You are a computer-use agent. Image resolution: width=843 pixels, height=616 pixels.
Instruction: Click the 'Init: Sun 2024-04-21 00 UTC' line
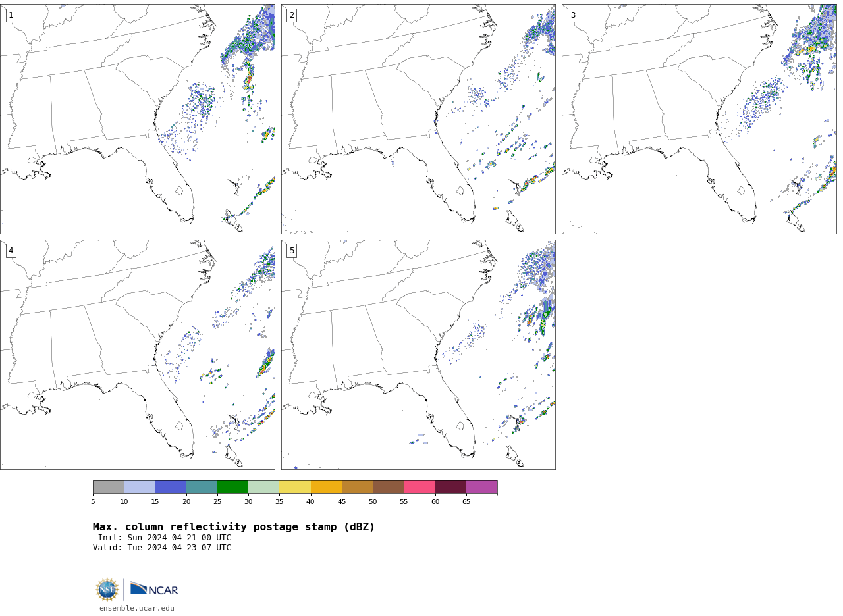165,538
